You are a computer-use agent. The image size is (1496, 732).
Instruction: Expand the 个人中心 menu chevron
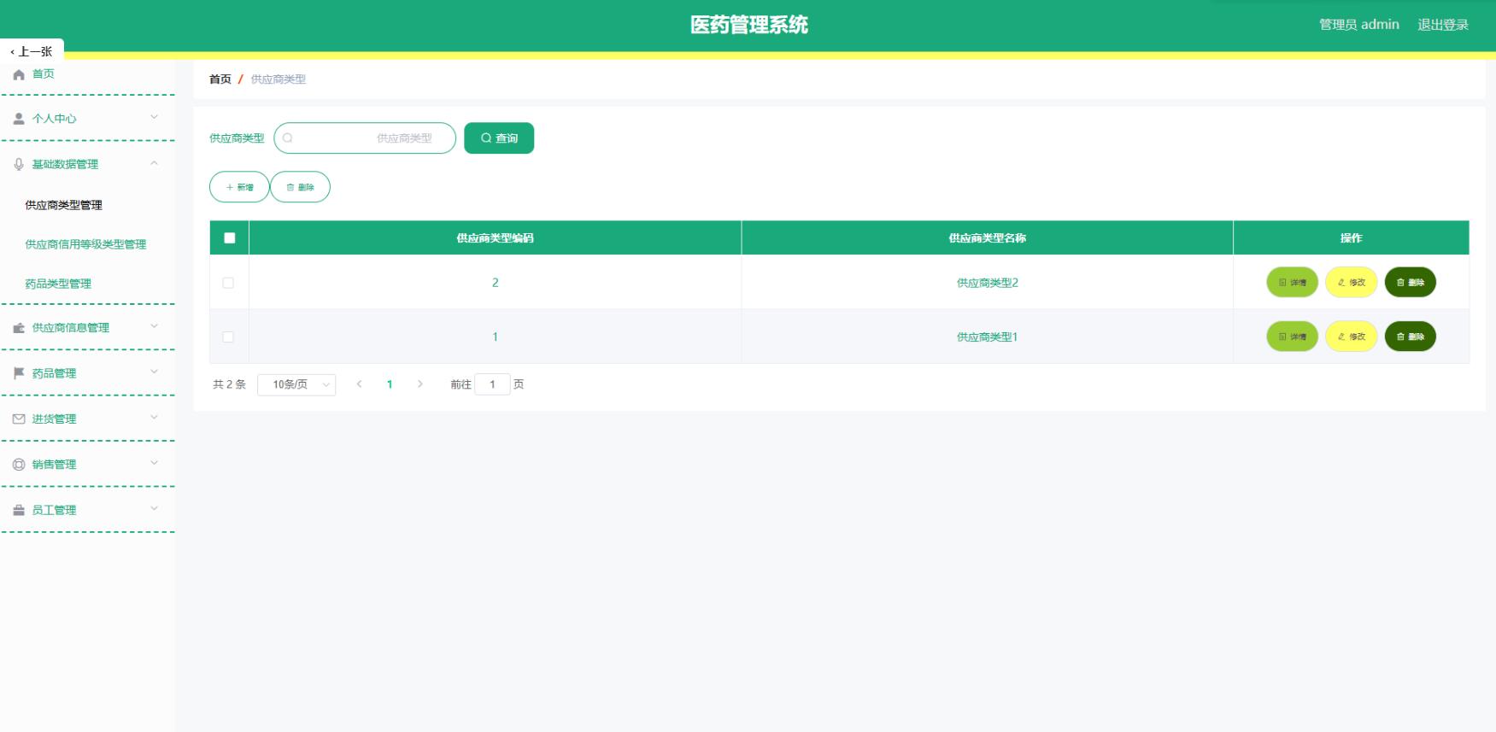(154, 117)
